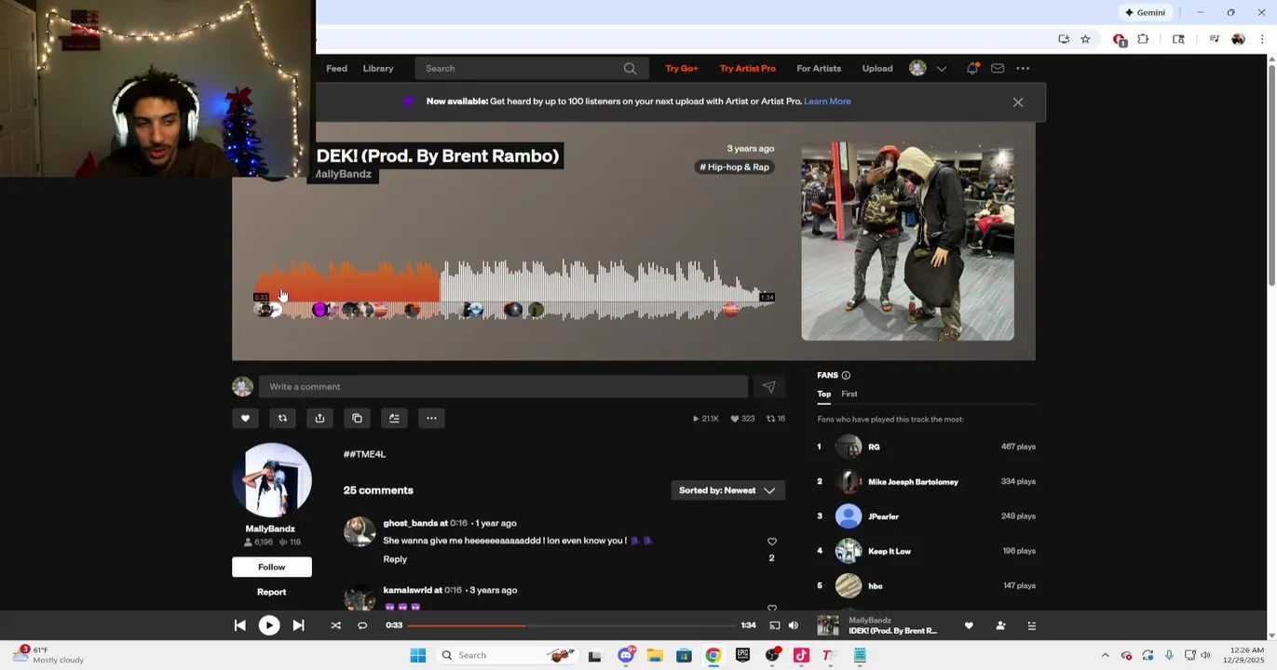Switch to the Top fans tab
Viewport: 1277px width, 670px height.
click(x=824, y=395)
